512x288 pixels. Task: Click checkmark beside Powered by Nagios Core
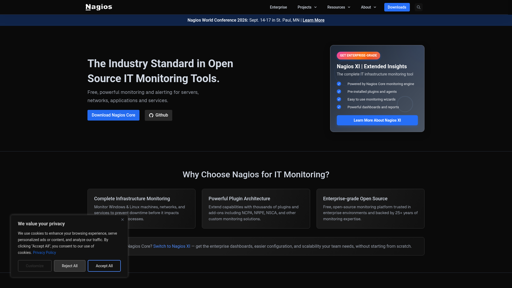tap(339, 84)
